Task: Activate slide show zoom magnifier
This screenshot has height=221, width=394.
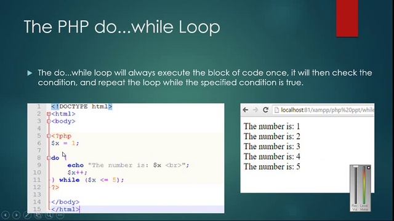Action: [x=49, y=215]
